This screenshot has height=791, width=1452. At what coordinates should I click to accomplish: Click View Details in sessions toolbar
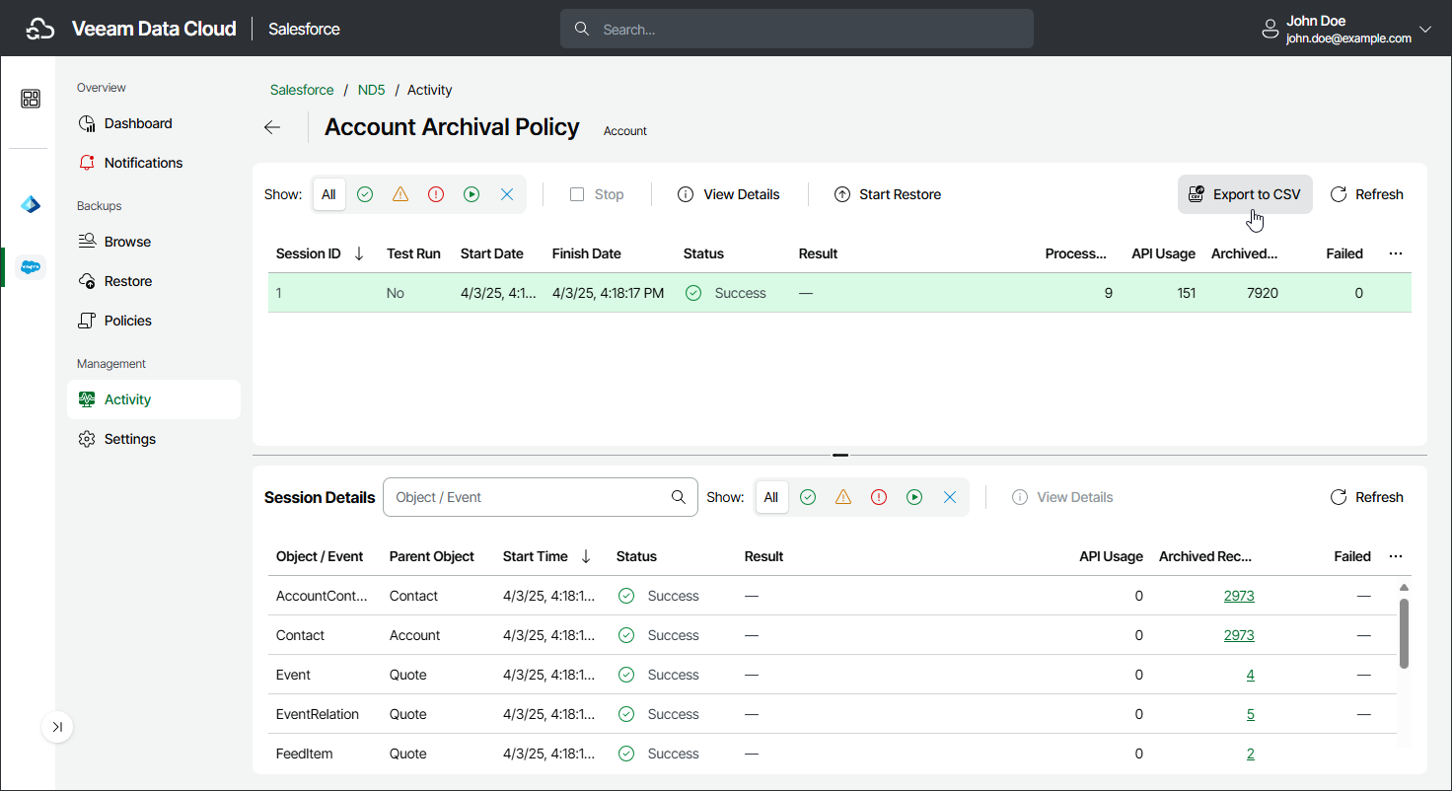point(729,194)
